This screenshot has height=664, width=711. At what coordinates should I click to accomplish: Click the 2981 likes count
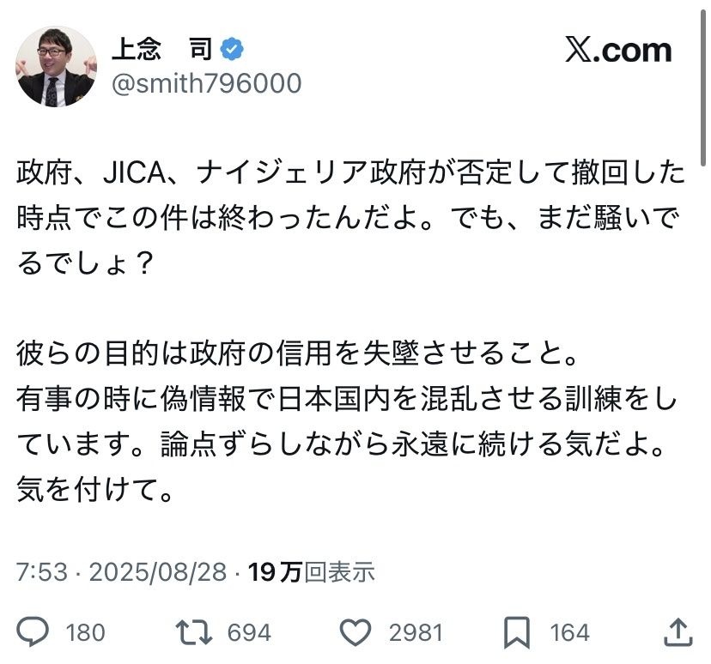(x=416, y=633)
